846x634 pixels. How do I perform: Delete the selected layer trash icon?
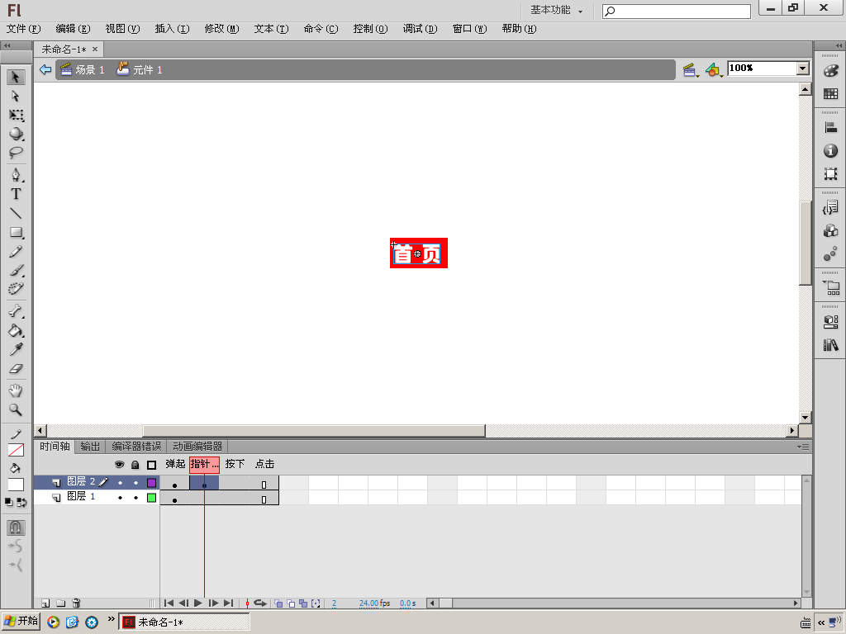click(x=76, y=603)
